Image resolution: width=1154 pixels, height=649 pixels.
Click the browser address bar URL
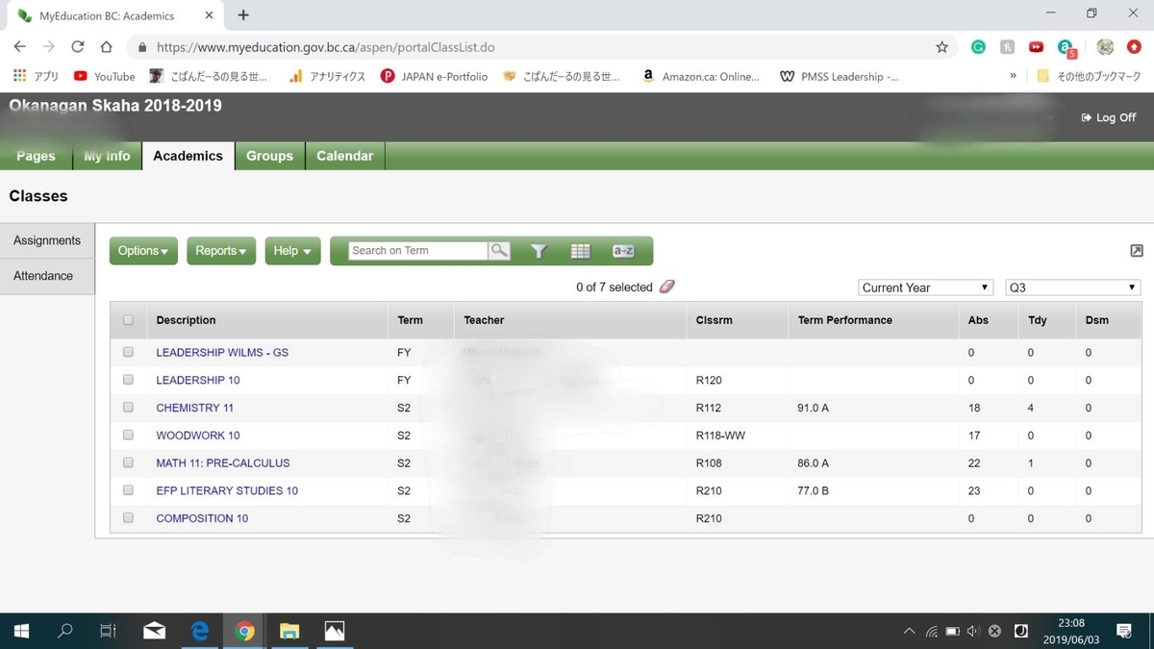(x=326, y=46)
